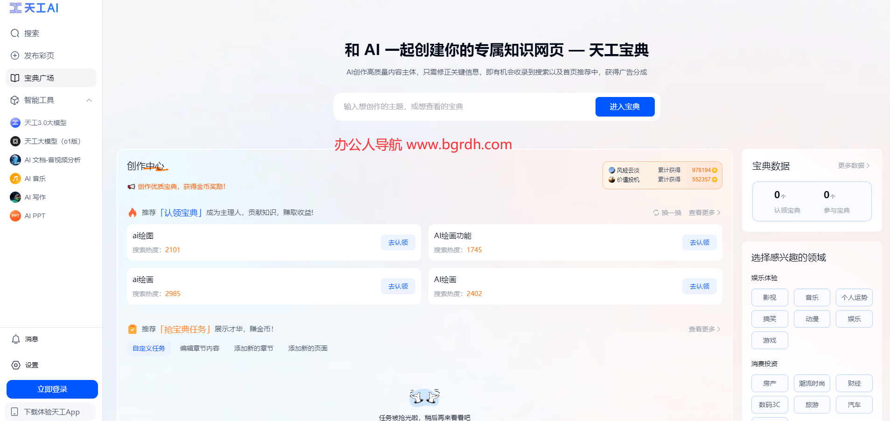
Task: Open AI 文档-音视频分析 icon
Action: [15, 160]
